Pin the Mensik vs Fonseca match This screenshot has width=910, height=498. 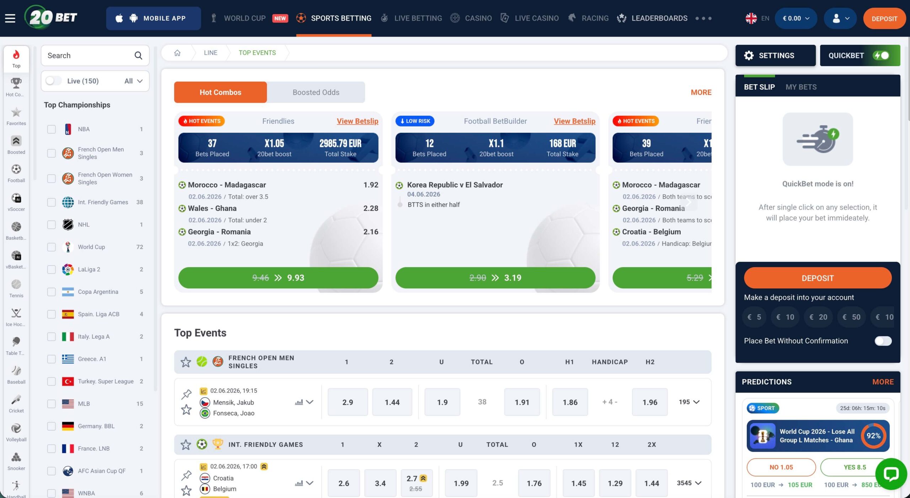click(186, 394)
